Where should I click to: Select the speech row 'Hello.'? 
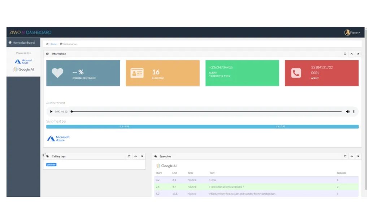click(256, 180)
